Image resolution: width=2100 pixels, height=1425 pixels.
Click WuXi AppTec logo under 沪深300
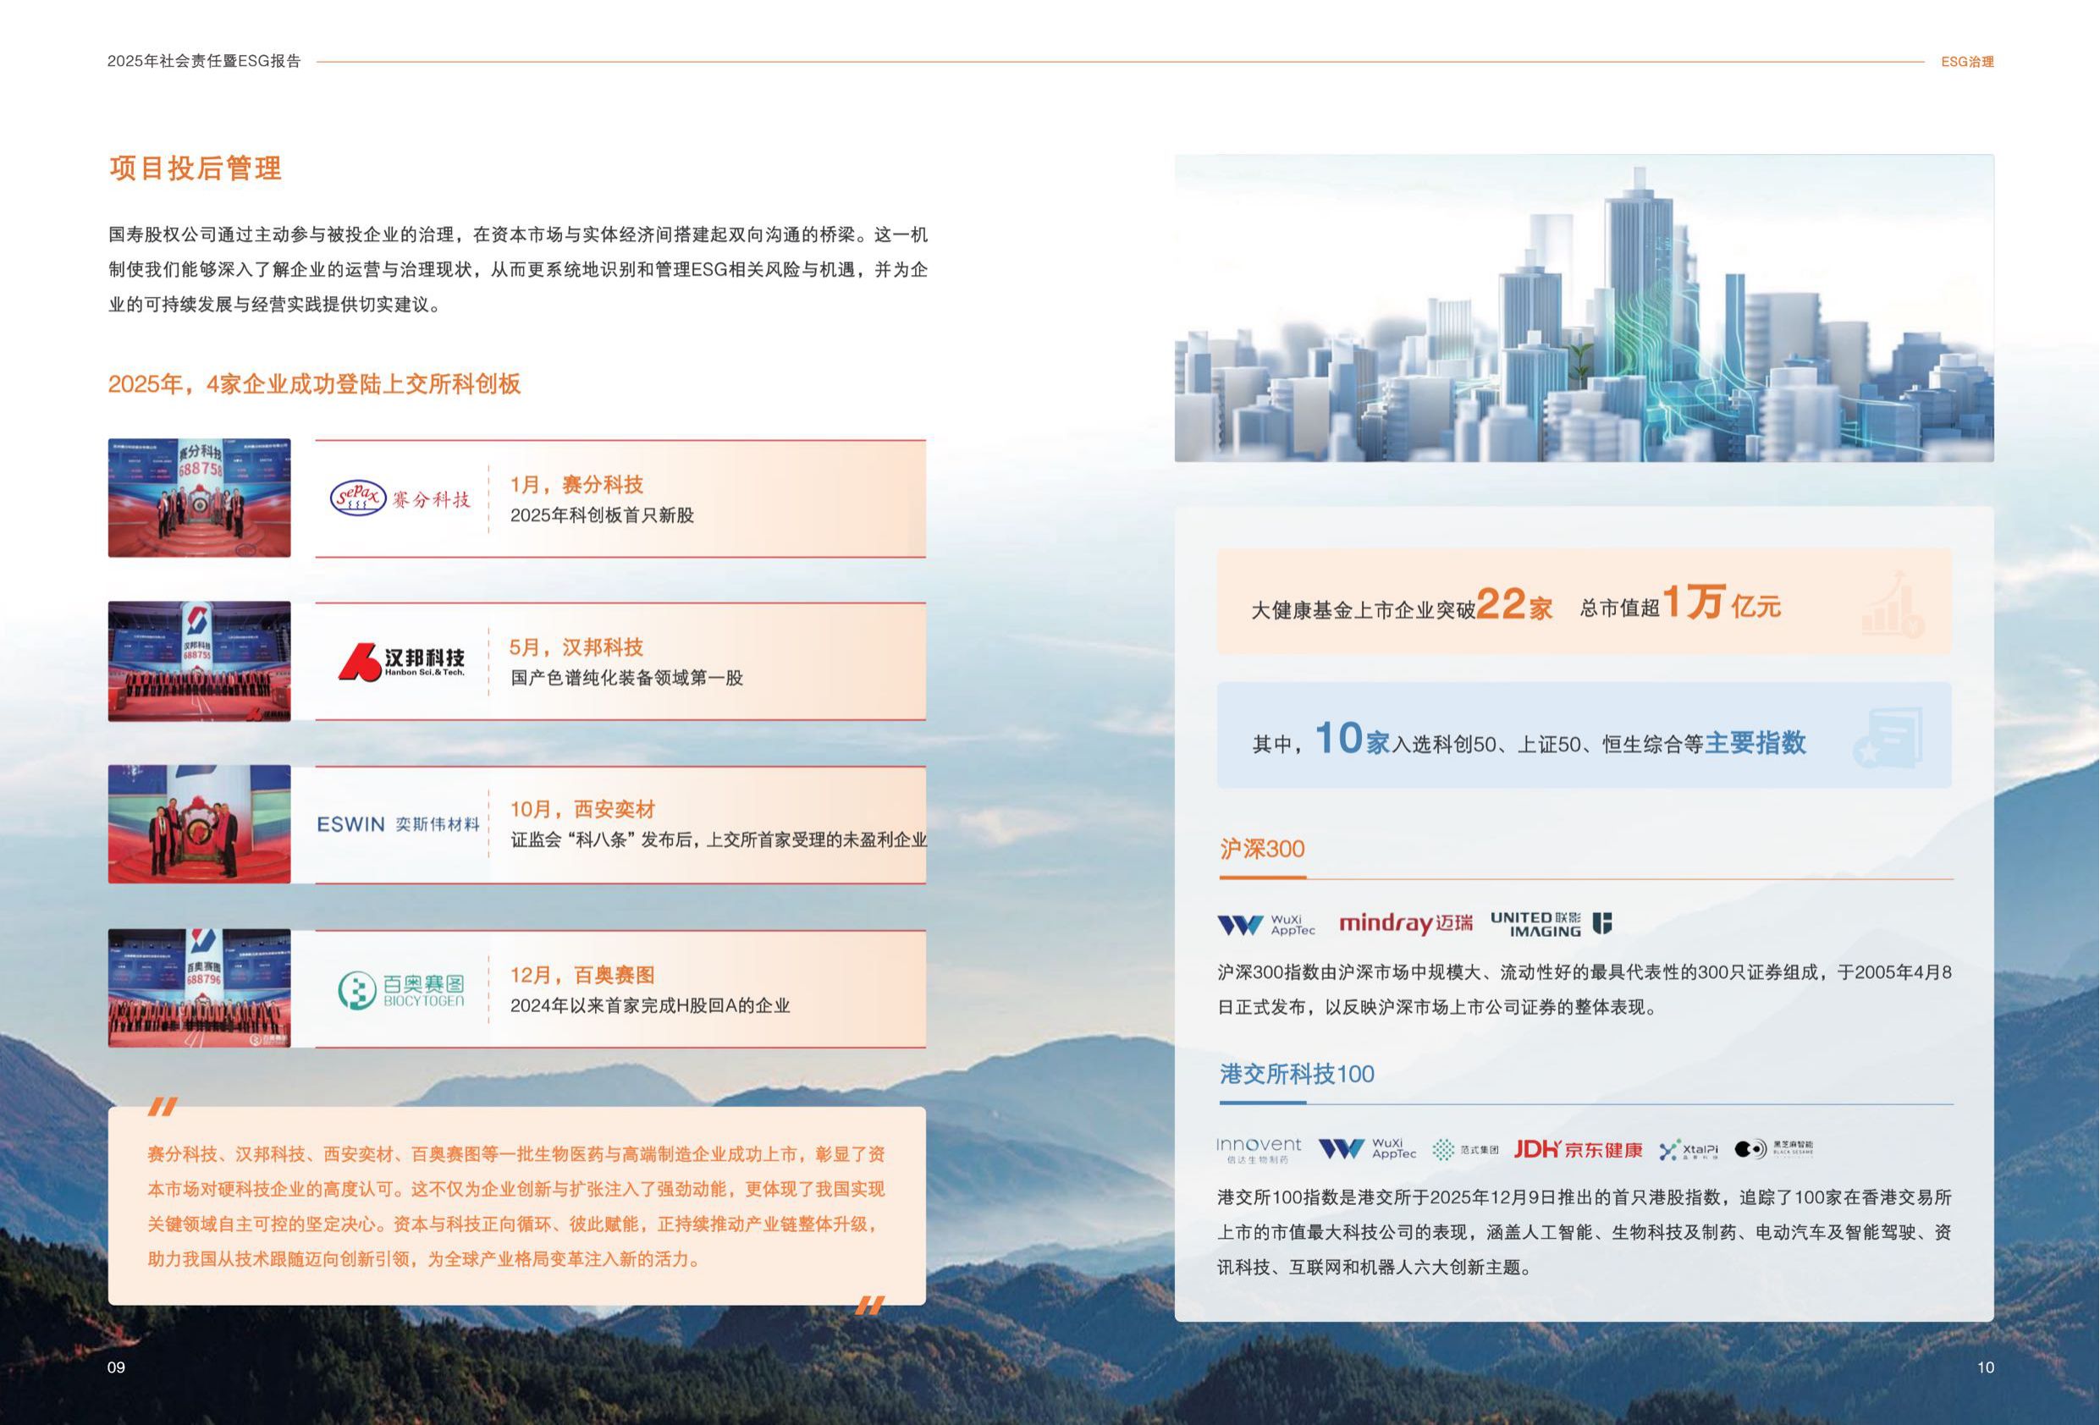pos(1266,924)
